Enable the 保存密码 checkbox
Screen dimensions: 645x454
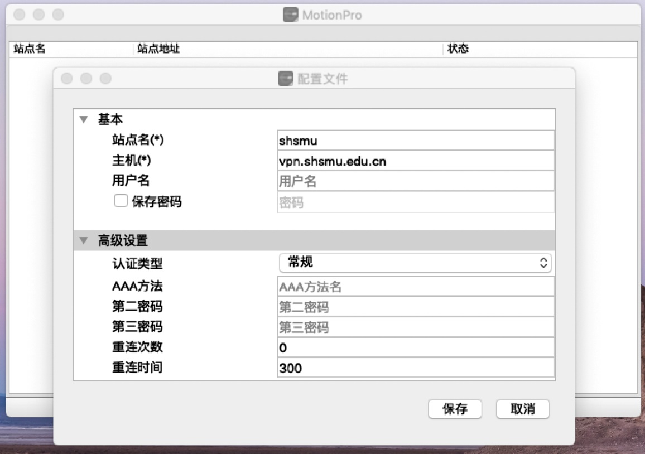[121, 201]
